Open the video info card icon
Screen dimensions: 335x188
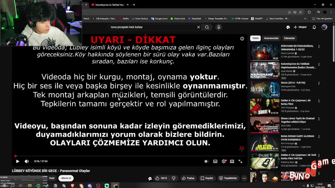pos(242,39)
